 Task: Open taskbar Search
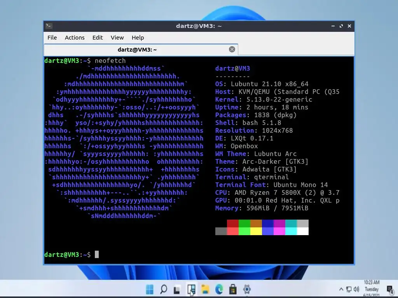pos(164,289)
